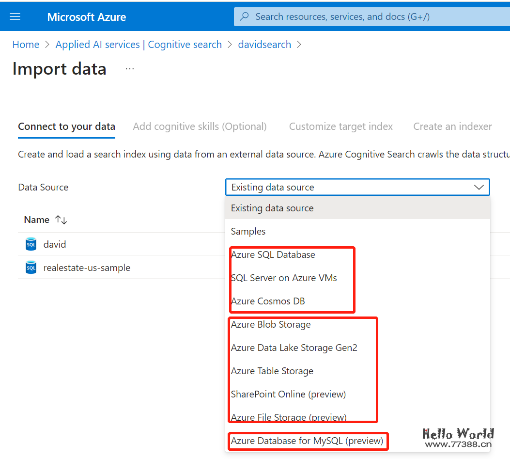
Task: Open the hamburger portal menu
Action: click(15, 17)
